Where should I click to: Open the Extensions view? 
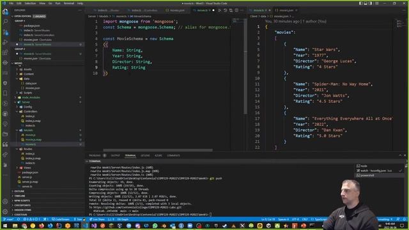coord(5,52)
